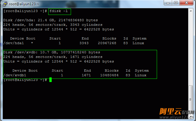Maximize the terminal window
This screenshot has height=121, width=196.
(176, 3)
